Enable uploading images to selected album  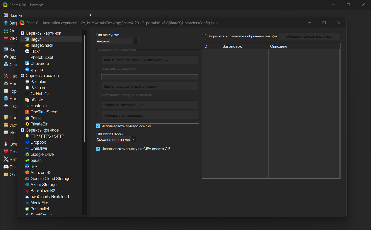[204, 36]
